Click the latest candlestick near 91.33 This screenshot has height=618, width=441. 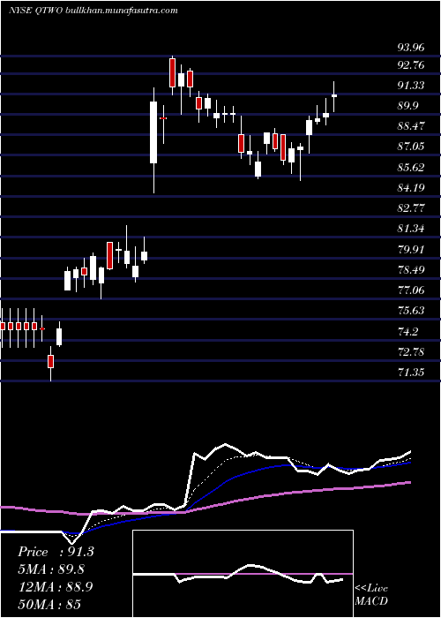point(334,95)
